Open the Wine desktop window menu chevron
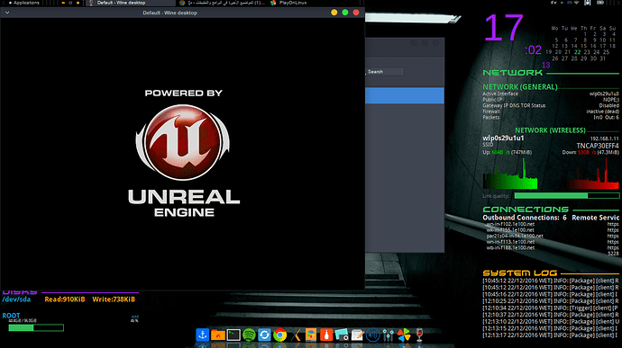 (7, 13)
